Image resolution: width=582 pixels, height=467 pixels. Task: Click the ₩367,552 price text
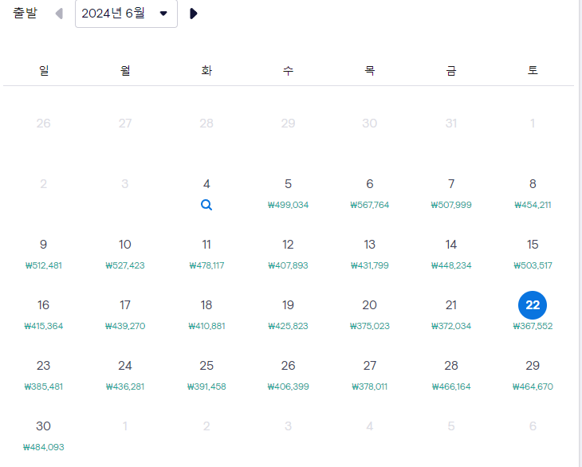(x=533, y=326)
